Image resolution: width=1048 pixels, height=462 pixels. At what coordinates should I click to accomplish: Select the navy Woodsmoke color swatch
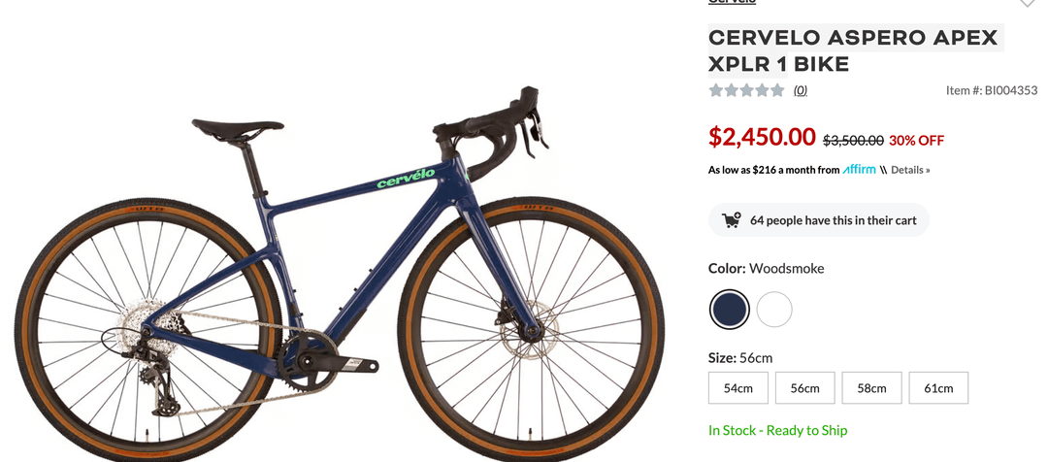point(729,310)
